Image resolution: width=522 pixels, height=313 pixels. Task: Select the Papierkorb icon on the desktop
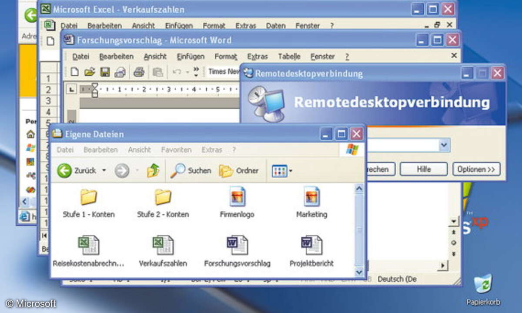click(x=483, y=290)
